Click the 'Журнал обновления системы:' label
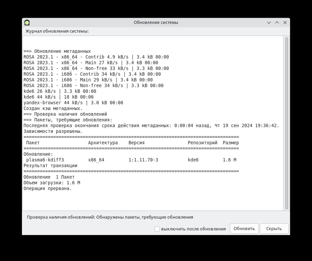The height and width of the screenshot is (261, 312). pos(57,31)
